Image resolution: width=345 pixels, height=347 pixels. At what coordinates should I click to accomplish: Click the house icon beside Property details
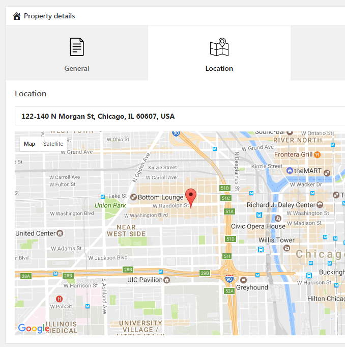17,16
